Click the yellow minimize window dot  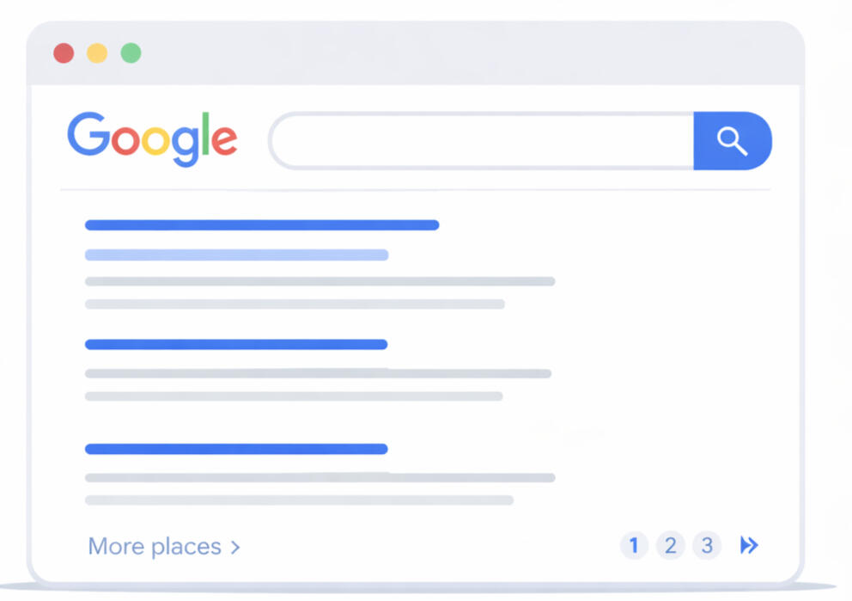point(97,53)
